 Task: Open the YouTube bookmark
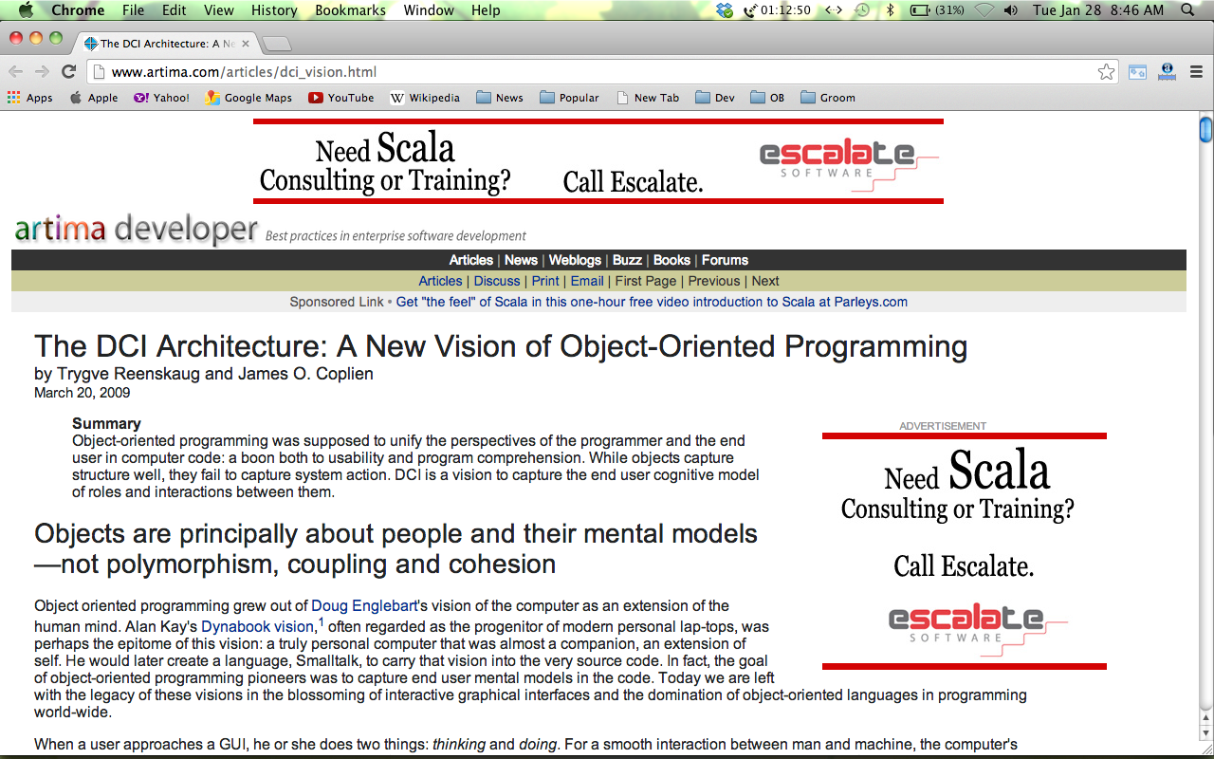(341, 98)
